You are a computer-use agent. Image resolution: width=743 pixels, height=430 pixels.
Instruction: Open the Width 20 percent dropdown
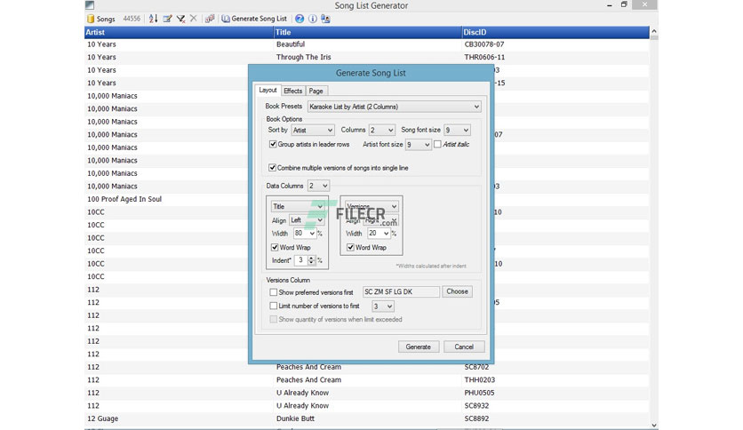click(x=379, y=233)
